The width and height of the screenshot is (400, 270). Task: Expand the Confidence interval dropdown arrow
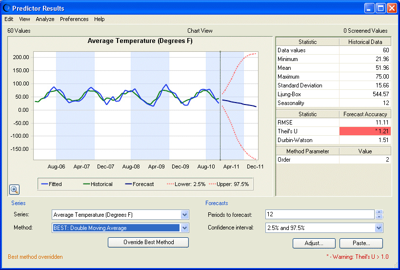click(x=379, y=228)
